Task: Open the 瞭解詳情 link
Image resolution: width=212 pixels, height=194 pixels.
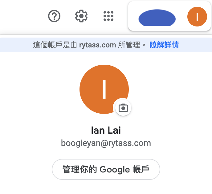Action: [164, 45]
